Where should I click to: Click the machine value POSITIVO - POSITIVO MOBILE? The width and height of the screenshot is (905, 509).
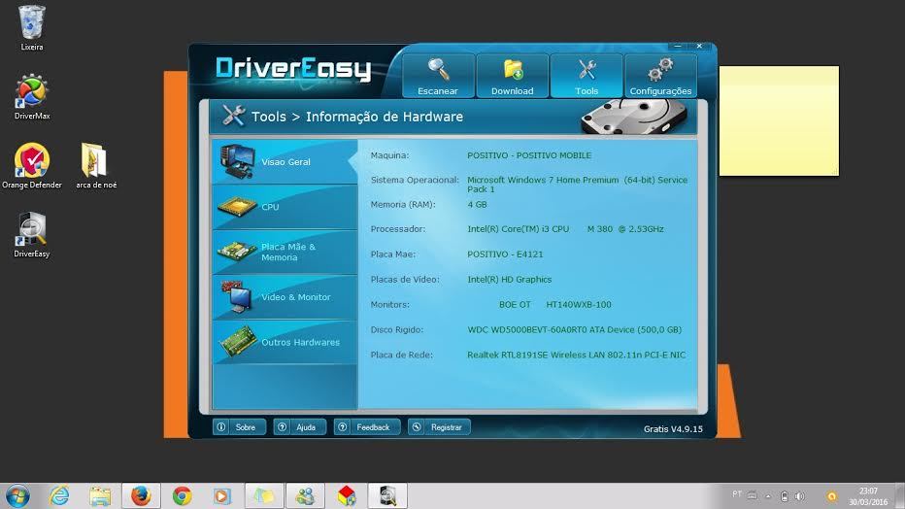coord(528,155)
